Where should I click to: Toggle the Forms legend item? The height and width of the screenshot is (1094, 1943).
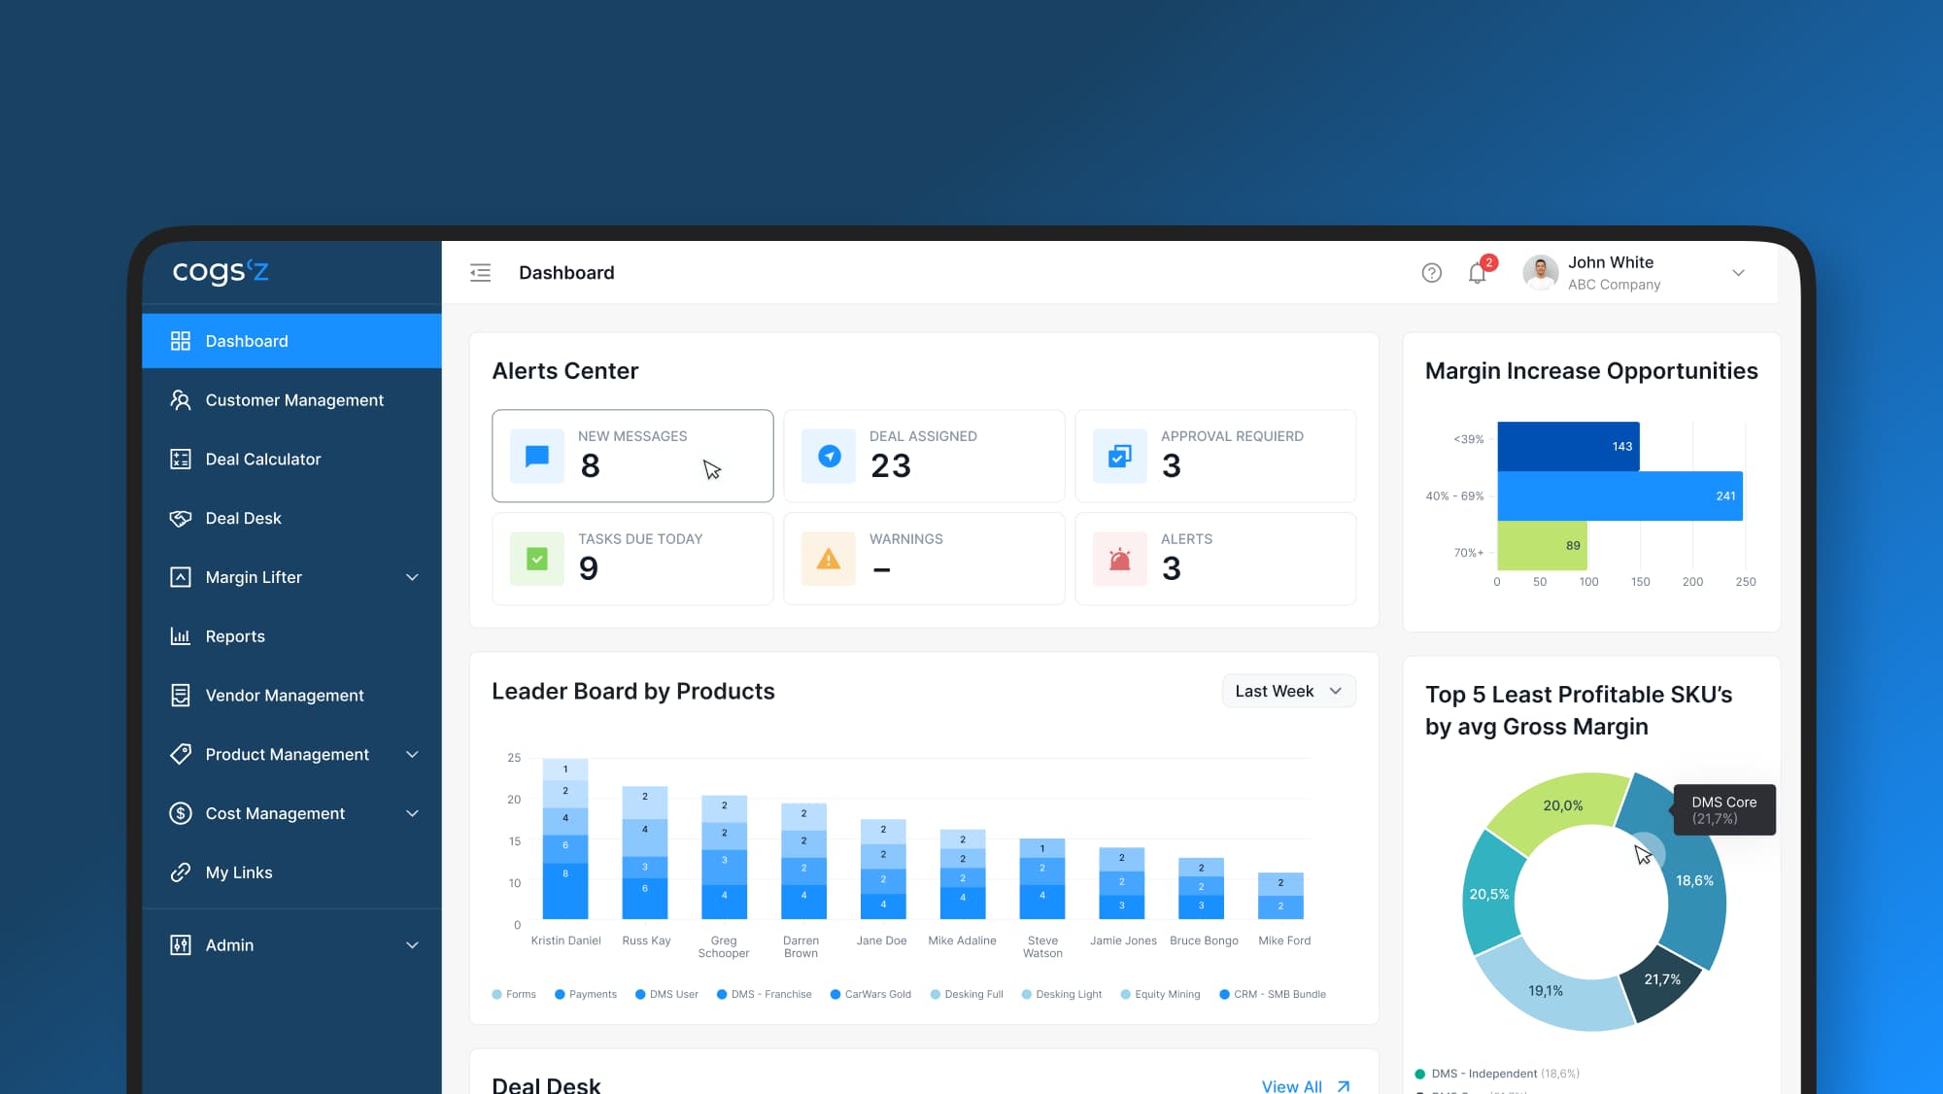[x=514, y=994]
